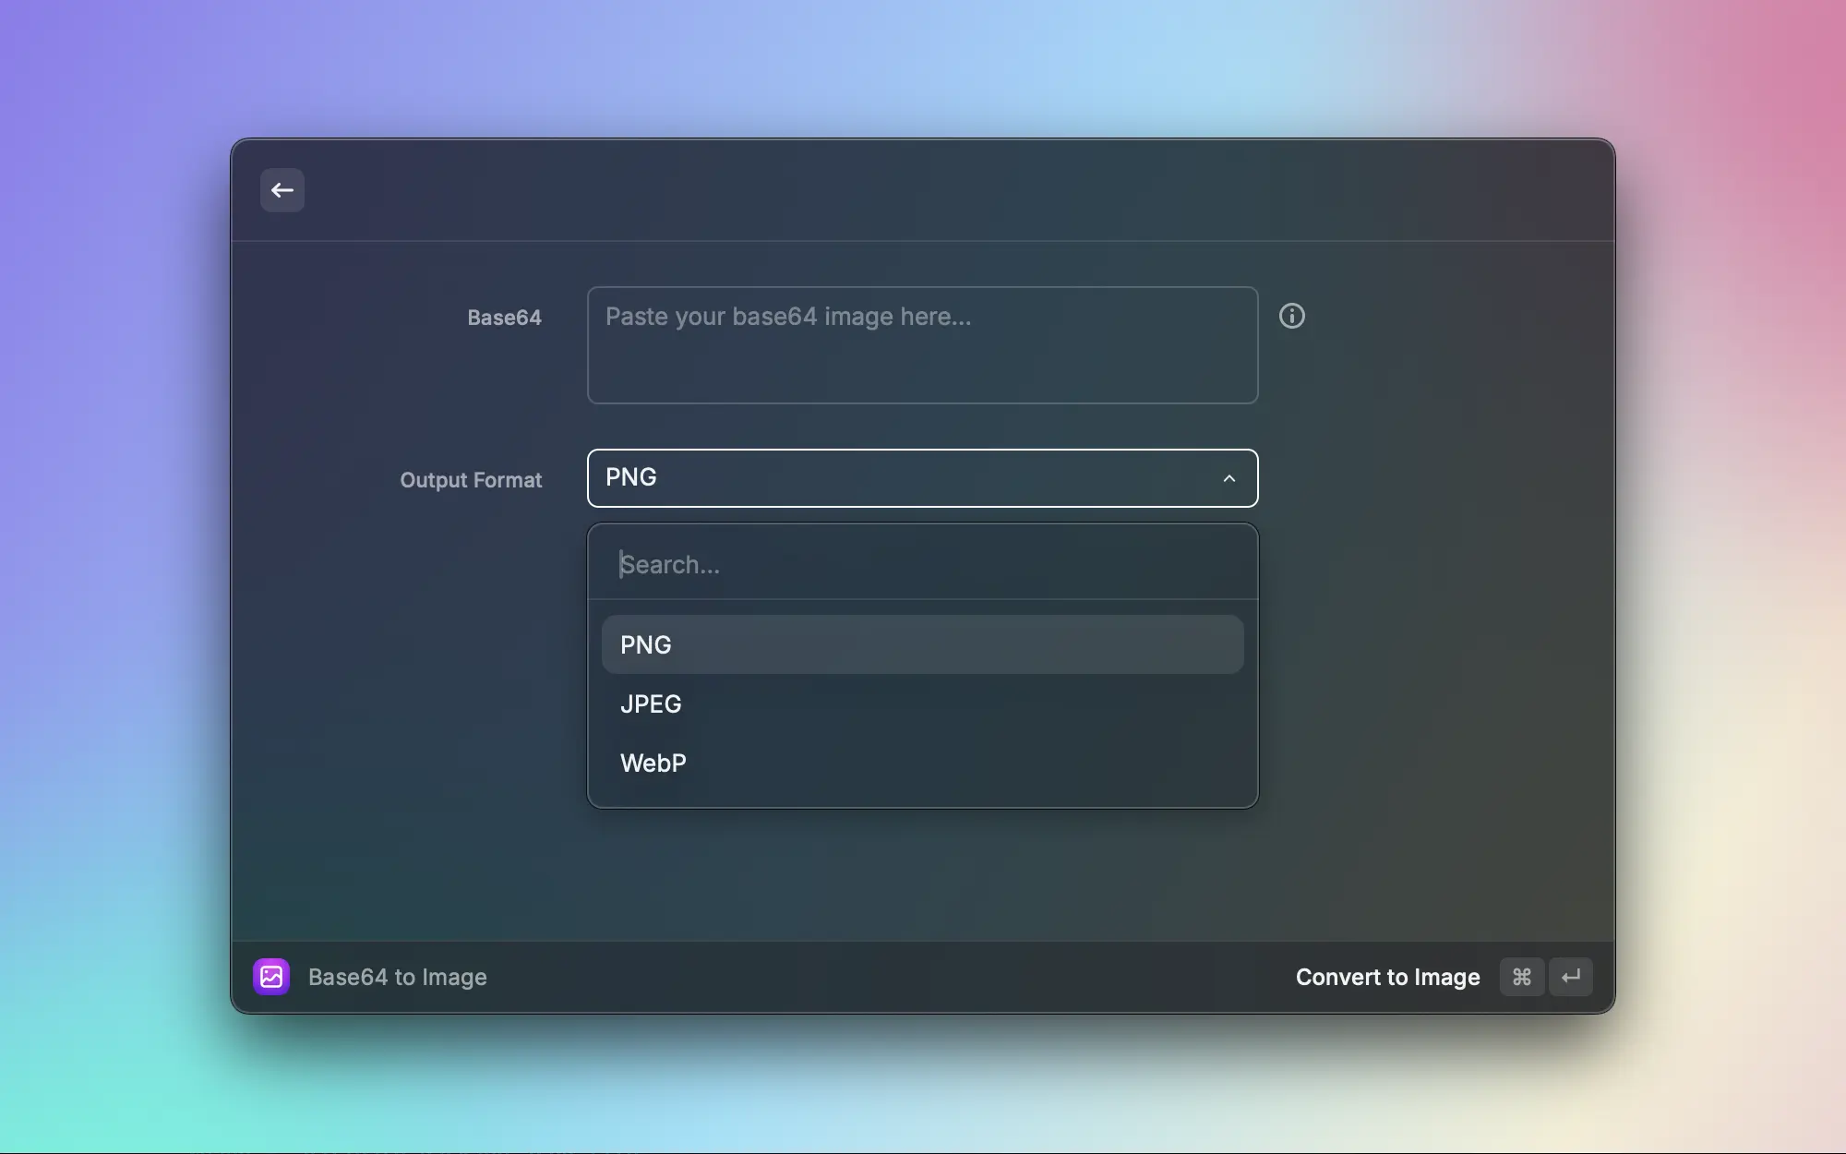Focus the dropdown Search field
This screenshot has height=1154, width=1846.
(923, 564)
